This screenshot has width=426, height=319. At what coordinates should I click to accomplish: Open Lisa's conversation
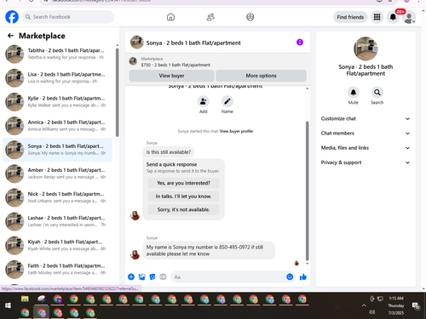tap(57, 77)
